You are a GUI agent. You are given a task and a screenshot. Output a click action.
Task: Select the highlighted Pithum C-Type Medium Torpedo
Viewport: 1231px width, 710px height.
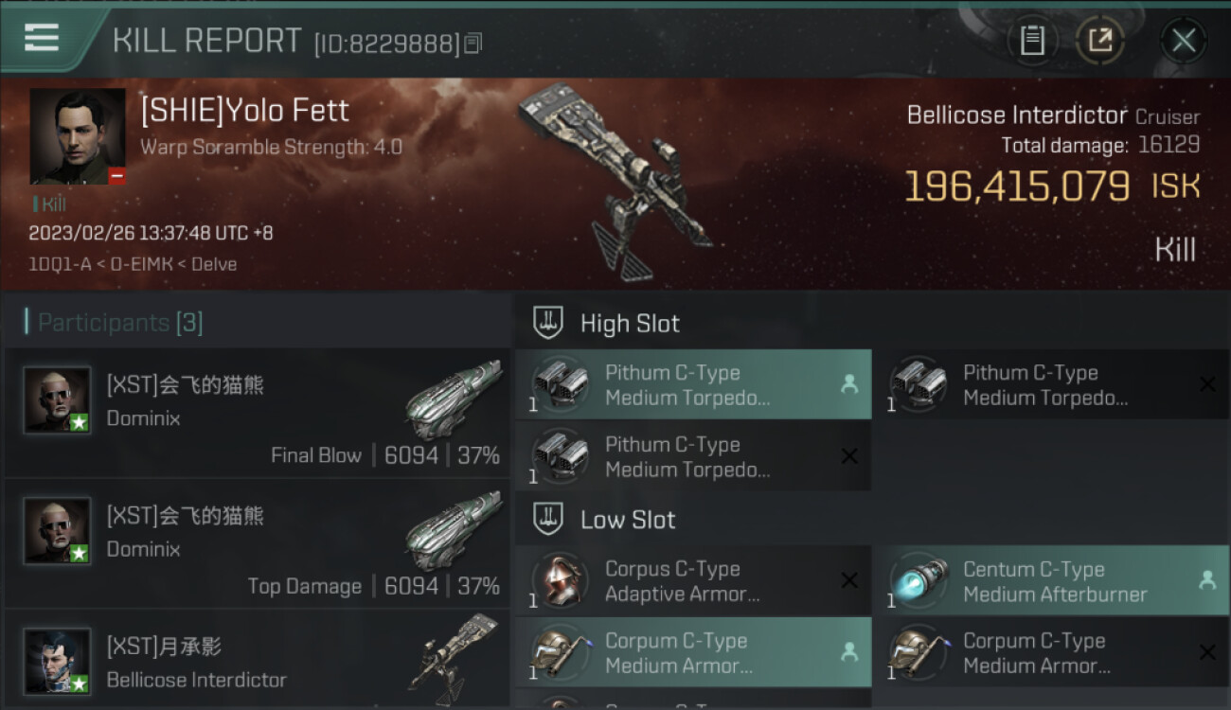693,384
